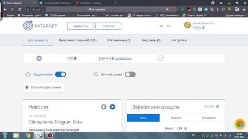
Task: Switch language to EN
Action: pos(169,26)
